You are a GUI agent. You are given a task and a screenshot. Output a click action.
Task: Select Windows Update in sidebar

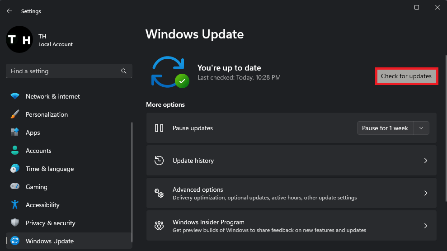click(x=69, y=241)
